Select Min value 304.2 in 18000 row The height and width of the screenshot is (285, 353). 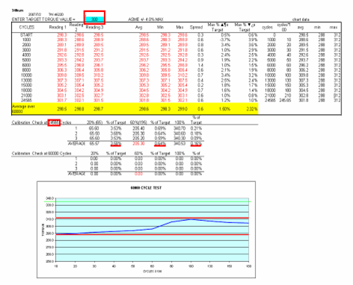pyautogui.click(x=165, y=90)
